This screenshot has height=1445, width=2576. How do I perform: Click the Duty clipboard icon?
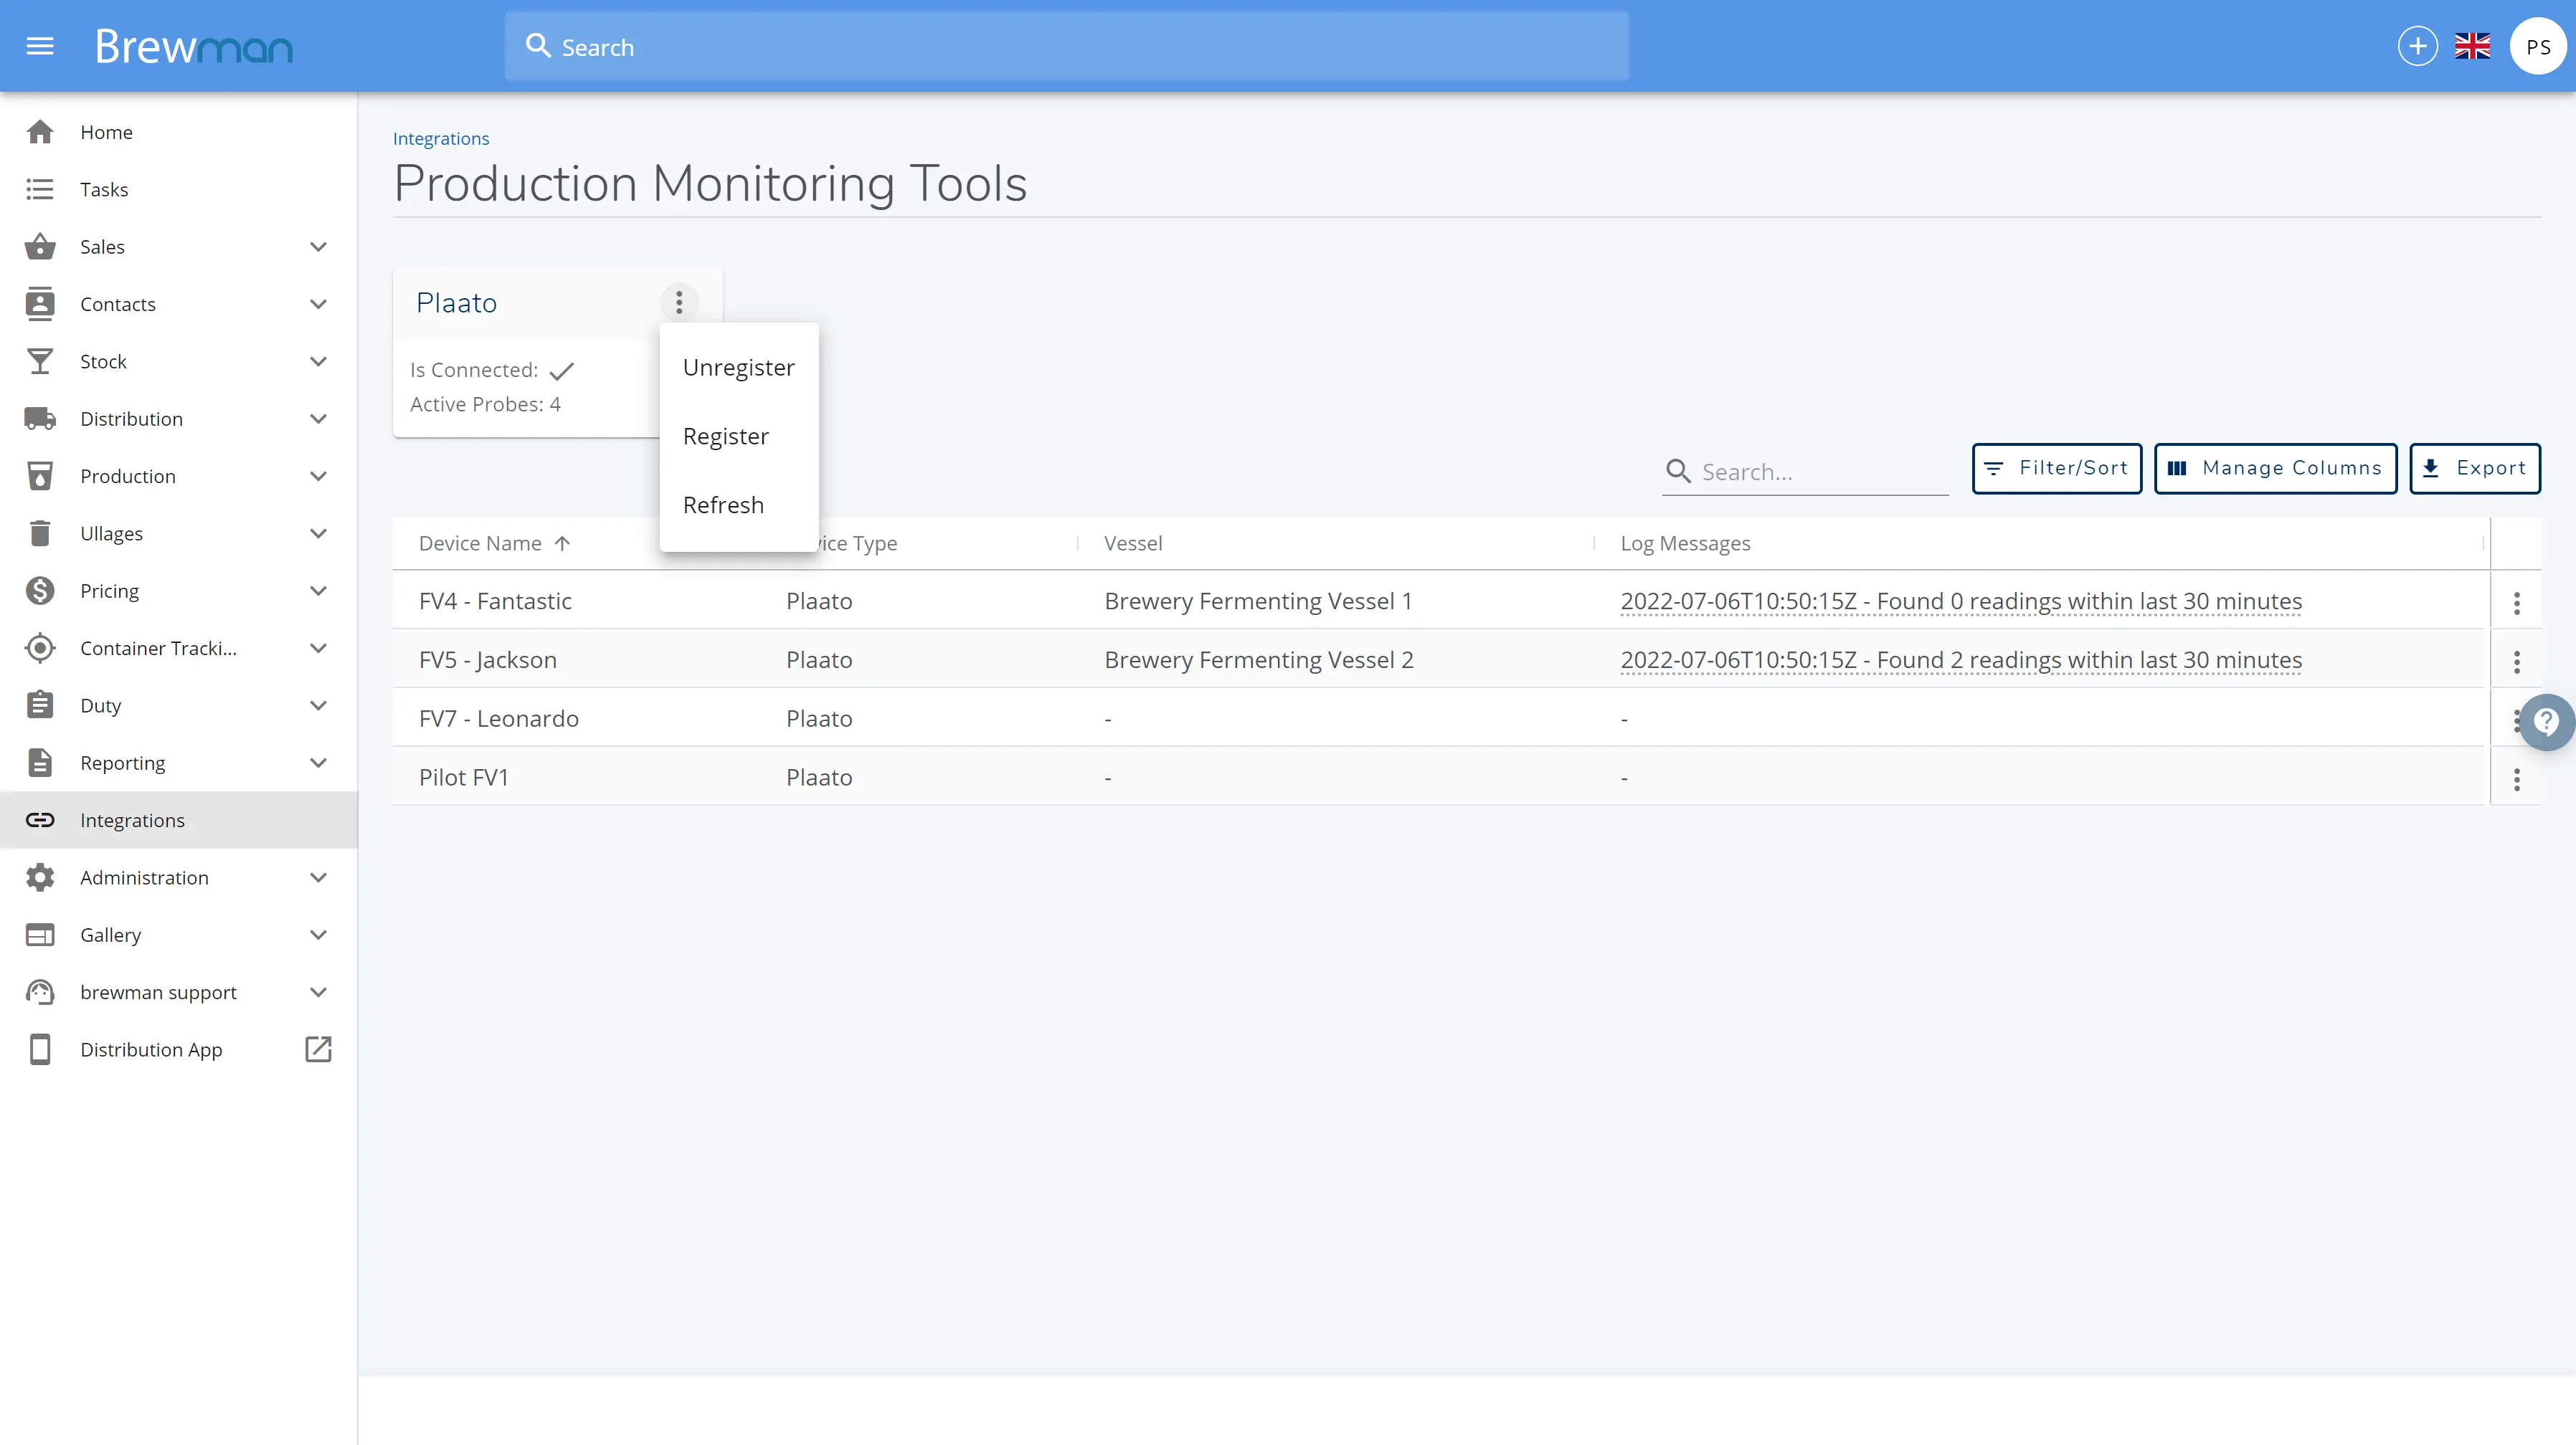(40, 705)
